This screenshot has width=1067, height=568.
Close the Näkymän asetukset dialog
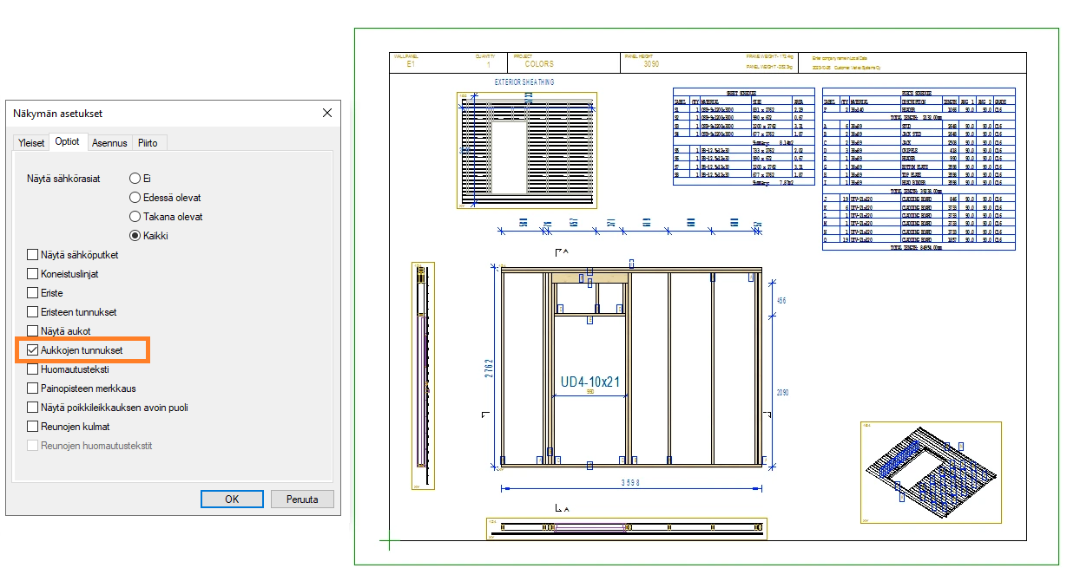[327, 114]
